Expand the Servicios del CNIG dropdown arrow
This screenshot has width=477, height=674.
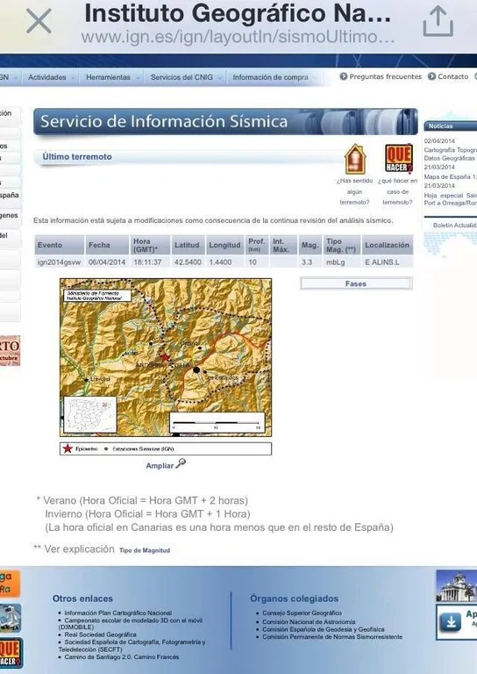pos(219,78)
